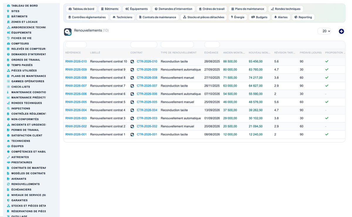Viewport: 352px width, 217px height.
Task: Click the Contrat filter input field
Action: (x=144, y=45)
